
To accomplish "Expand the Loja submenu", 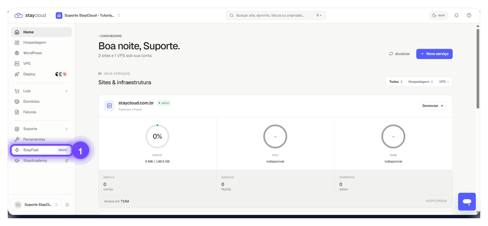I will (66, 91).
